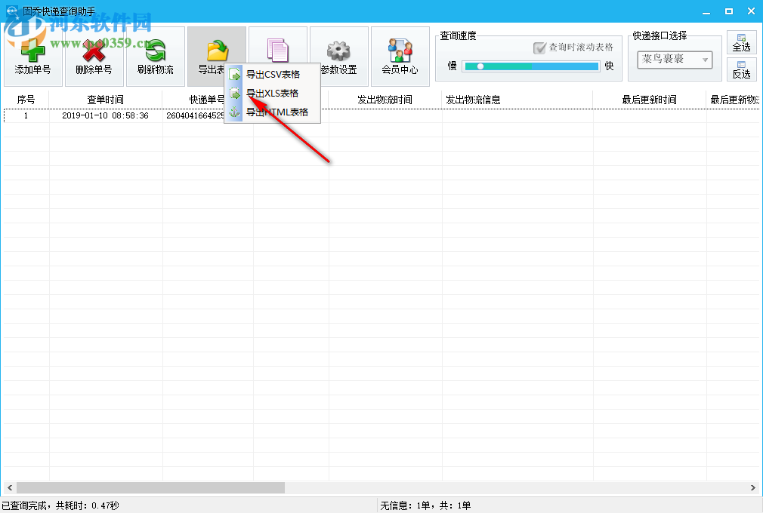Click the 反选 invert-selection button

(741, 69)
